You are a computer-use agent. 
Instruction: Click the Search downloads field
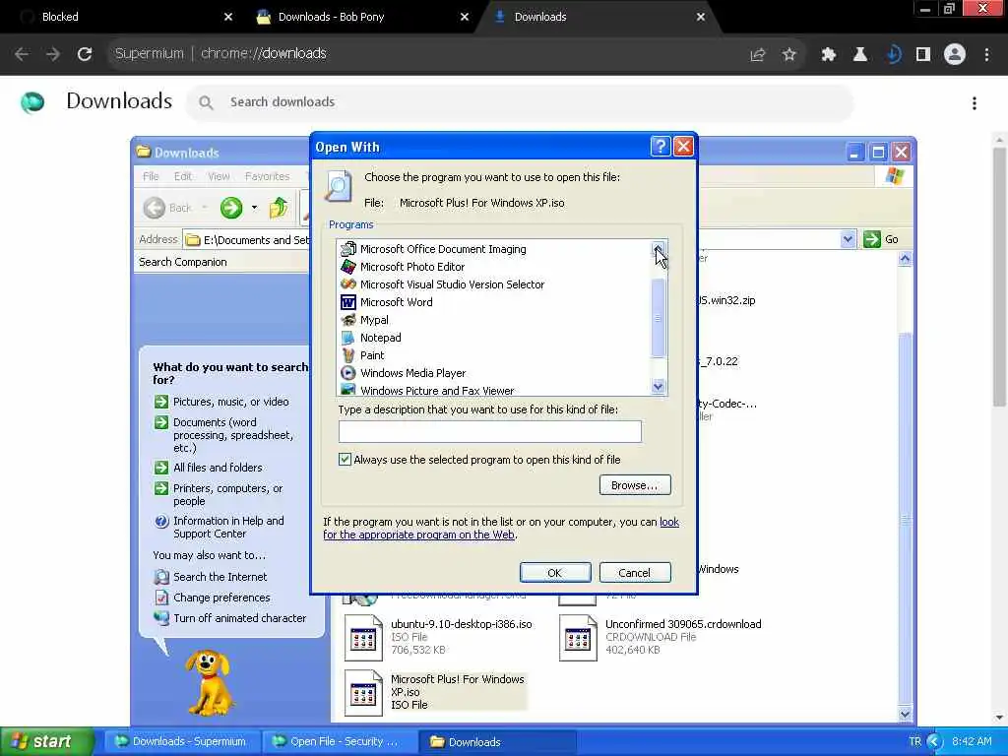point(520,102)
